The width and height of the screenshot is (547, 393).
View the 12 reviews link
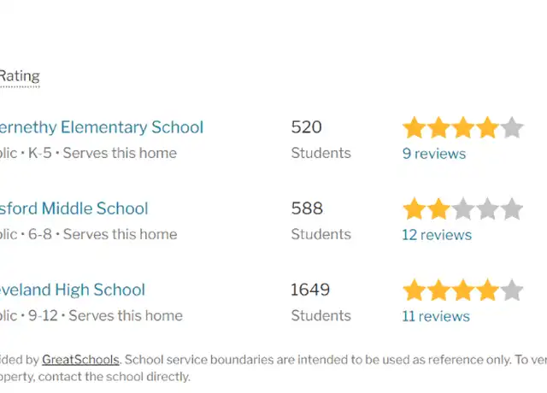point(437,235)
